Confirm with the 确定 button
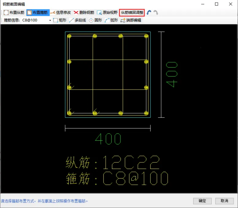238x208 pixels. pyautogui.click(x=202, y=201)
